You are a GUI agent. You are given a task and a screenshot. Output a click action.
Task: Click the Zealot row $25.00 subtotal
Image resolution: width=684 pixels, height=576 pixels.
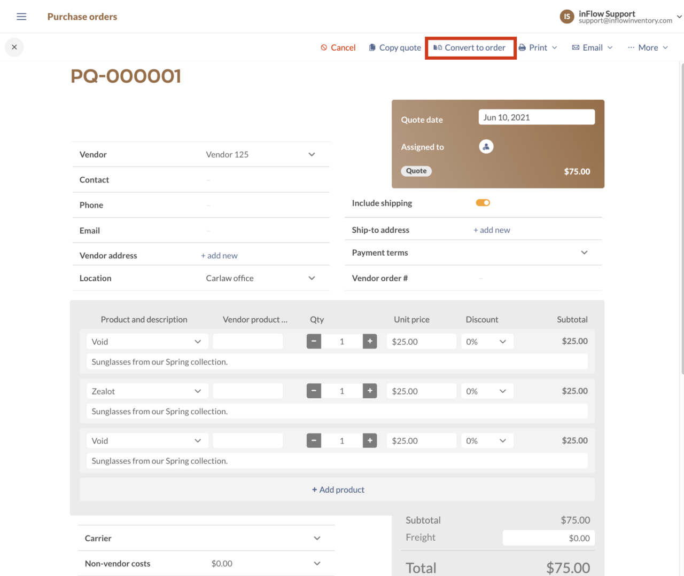click(x=575, y=391)
